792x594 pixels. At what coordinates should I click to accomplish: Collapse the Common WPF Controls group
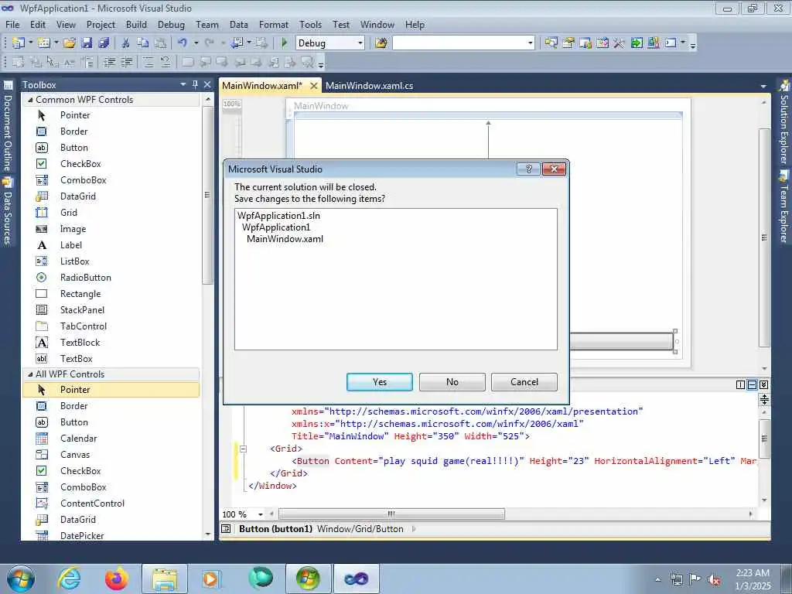point(30,100)
